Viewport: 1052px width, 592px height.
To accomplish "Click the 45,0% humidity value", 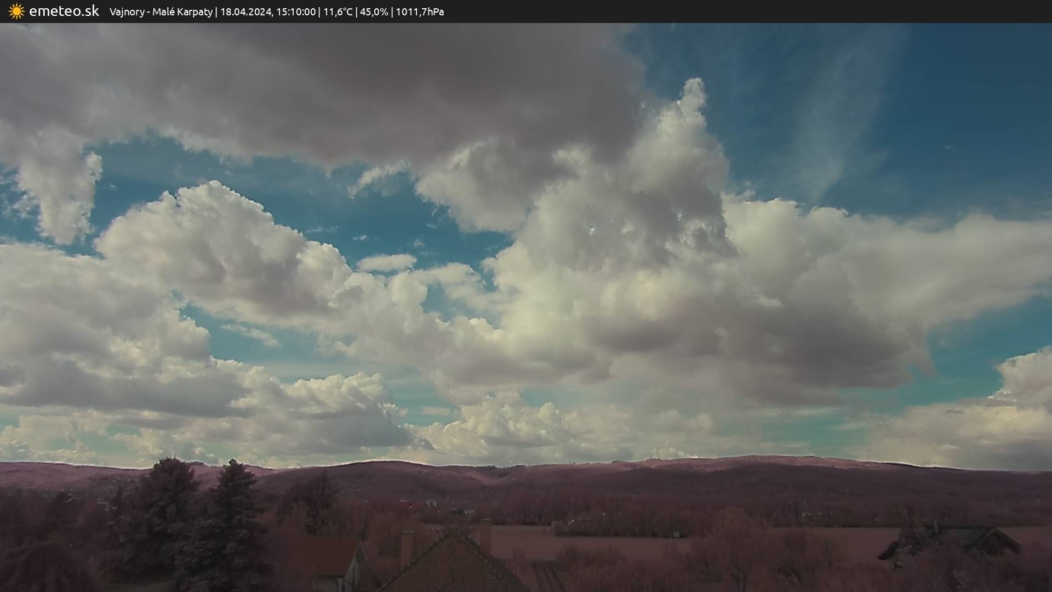I will [374, 12].
